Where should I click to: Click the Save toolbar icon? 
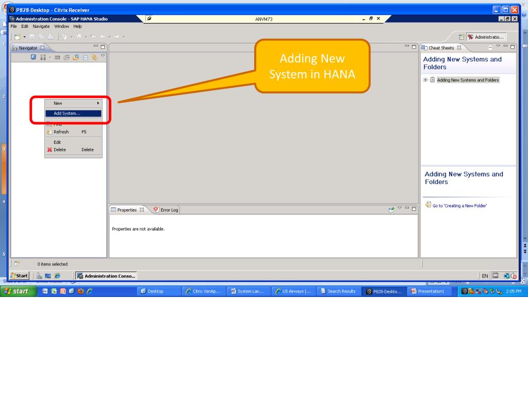click(32, 37)
